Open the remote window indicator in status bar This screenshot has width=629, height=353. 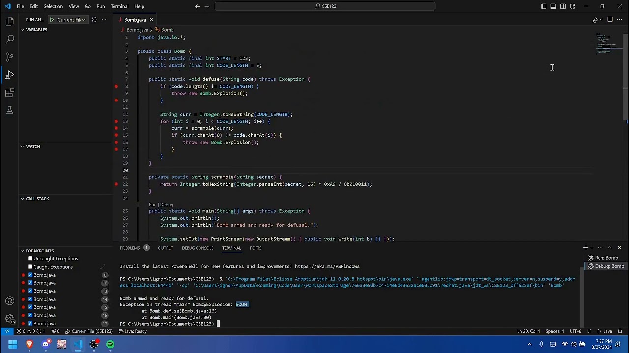7,331
